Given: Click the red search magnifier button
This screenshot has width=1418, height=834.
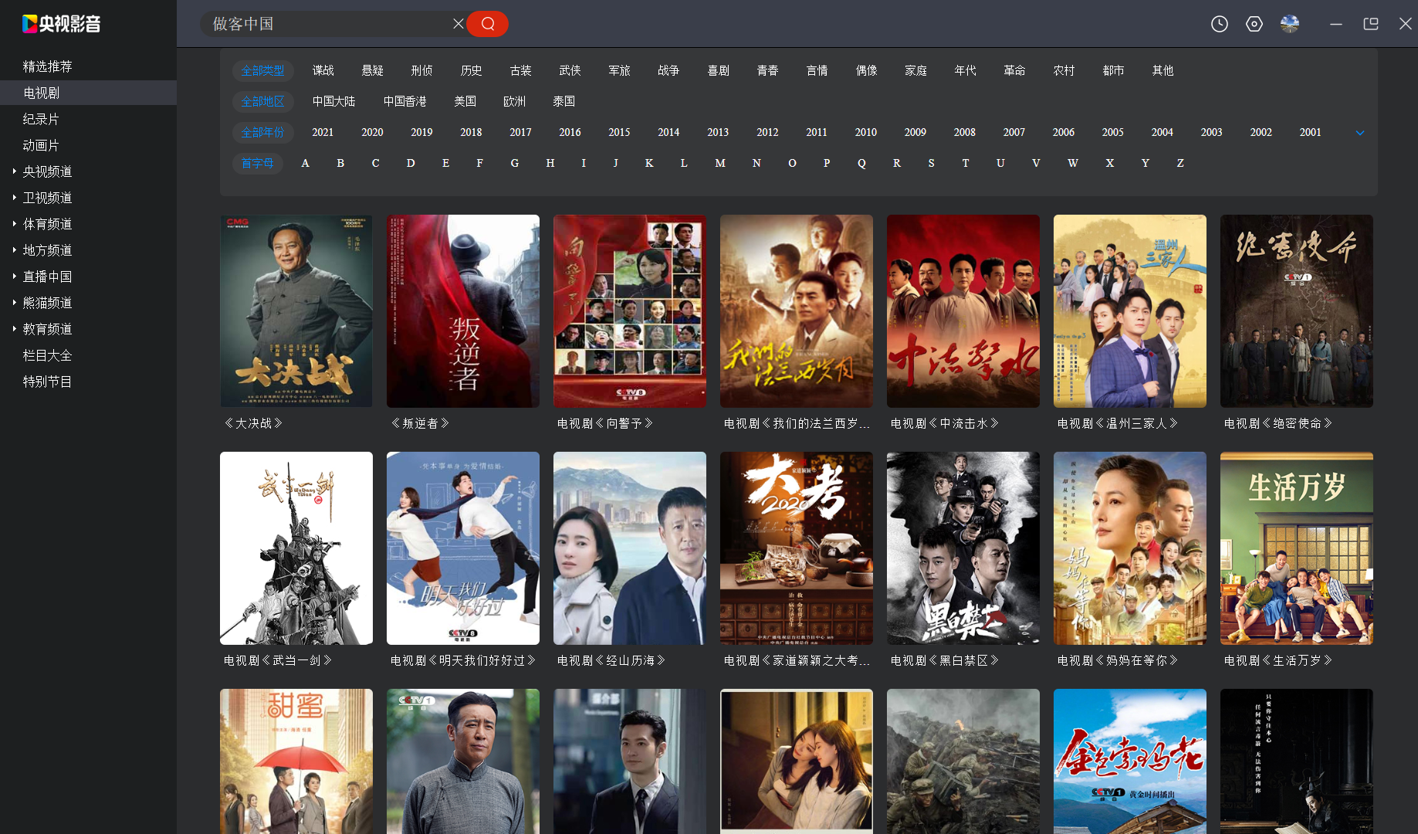Looking at the screenshot, I should (x=487, y=24).
